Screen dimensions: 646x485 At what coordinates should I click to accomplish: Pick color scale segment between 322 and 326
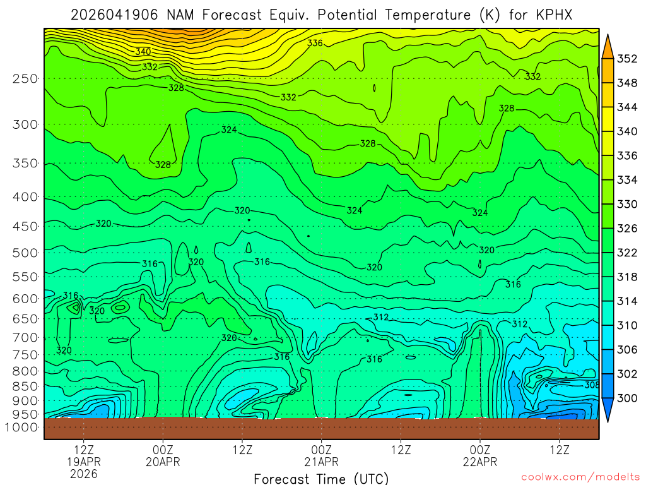[608, 241]
